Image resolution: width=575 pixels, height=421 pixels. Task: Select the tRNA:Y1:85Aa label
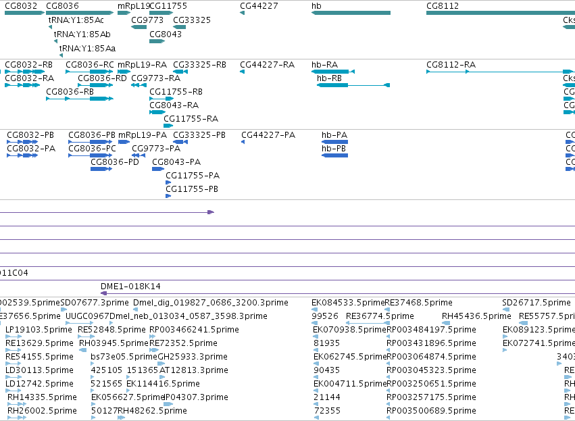88,49
